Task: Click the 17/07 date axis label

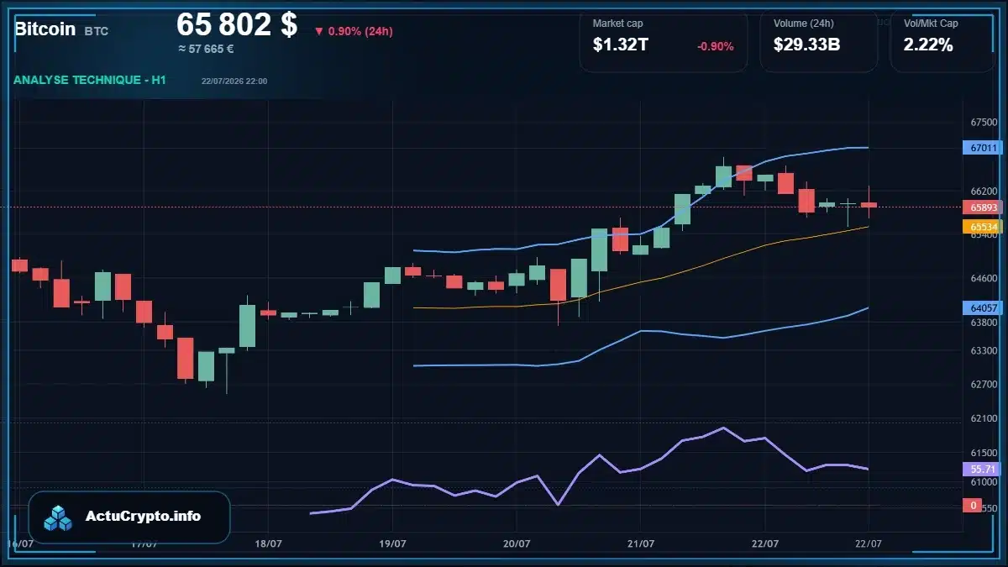Action: click(144, 543)
